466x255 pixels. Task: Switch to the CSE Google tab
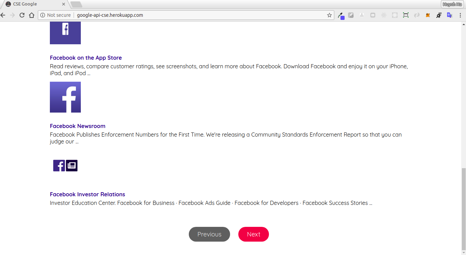click(34, 4)
